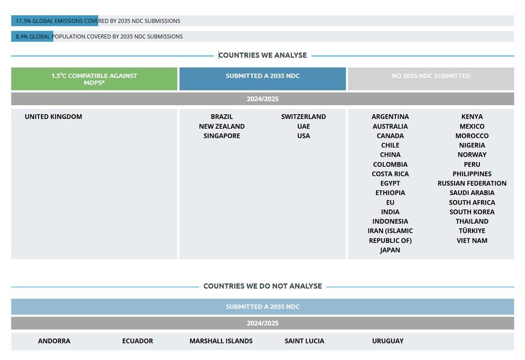This screenshot has height=360, width=525.
Task: Select Russian Federation
Action: (x=472, y=183)
